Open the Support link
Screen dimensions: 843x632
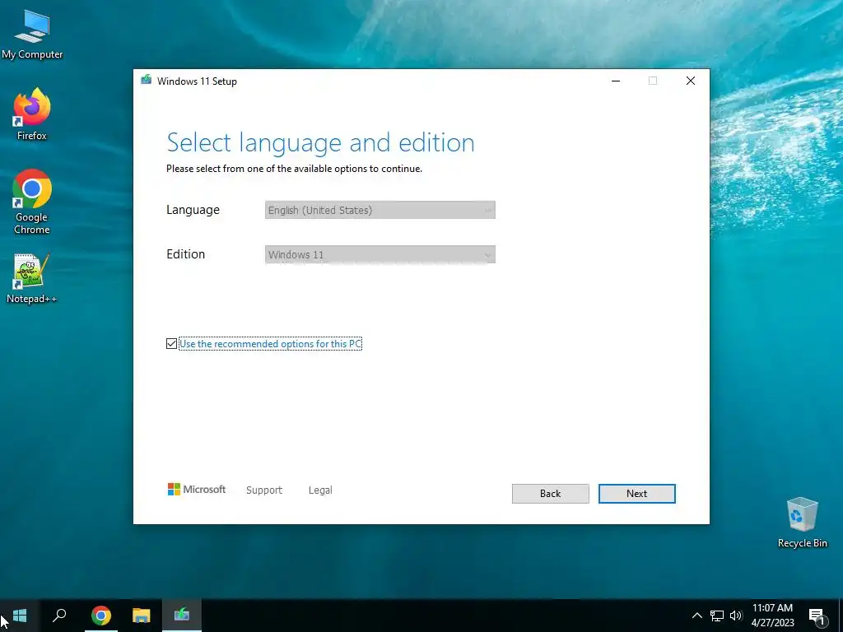(x=264, y=490)
